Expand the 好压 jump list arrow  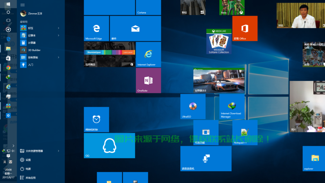pyautogui.click(x=58, y=28)
